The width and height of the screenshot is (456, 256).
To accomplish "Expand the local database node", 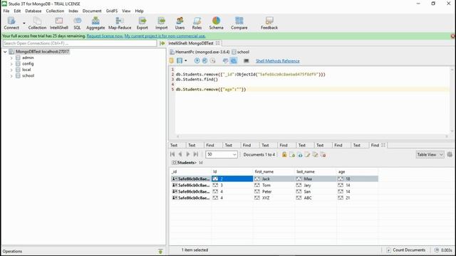I will [11, 70].
